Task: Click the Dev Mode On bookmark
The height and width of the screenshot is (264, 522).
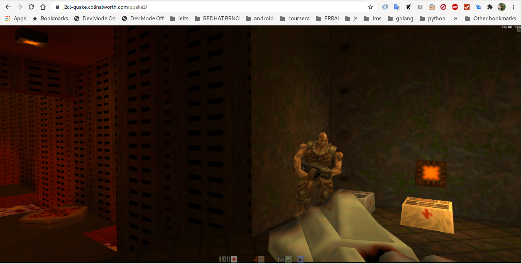Action: (95, 19)
